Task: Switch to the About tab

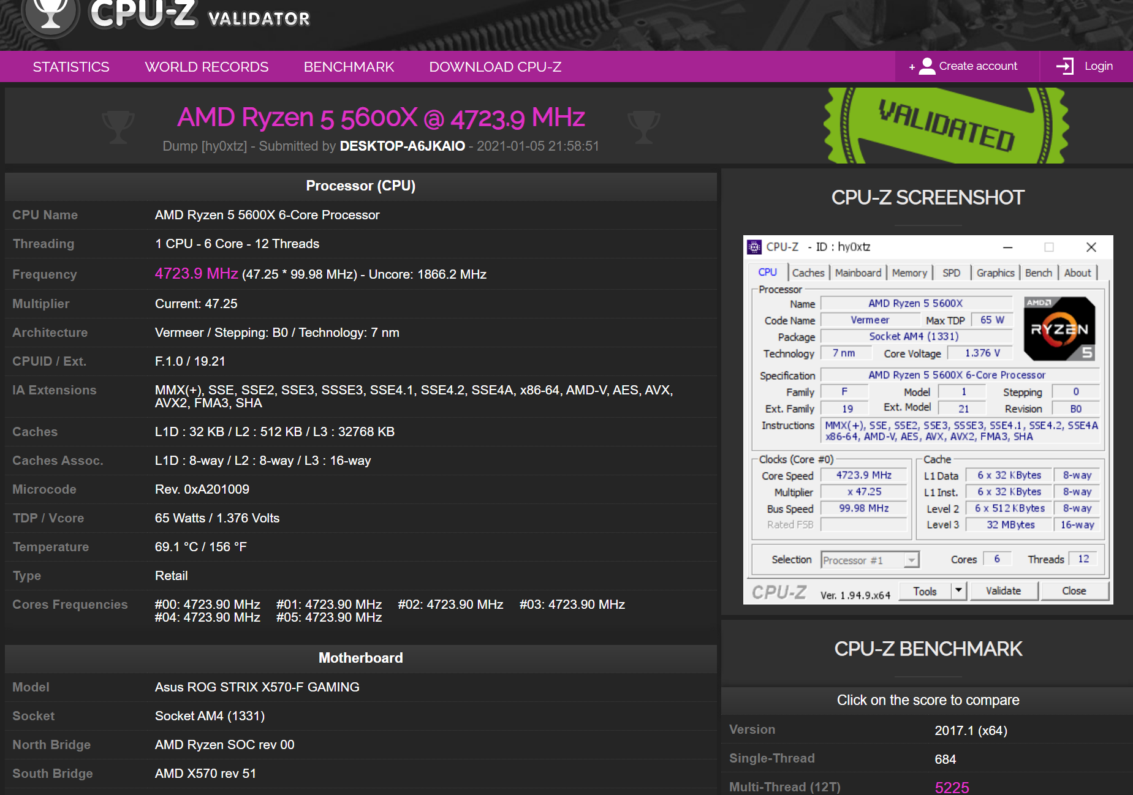Action: (1077, 273)
